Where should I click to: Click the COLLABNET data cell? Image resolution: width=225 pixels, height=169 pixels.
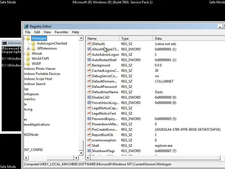click(164, 81)
